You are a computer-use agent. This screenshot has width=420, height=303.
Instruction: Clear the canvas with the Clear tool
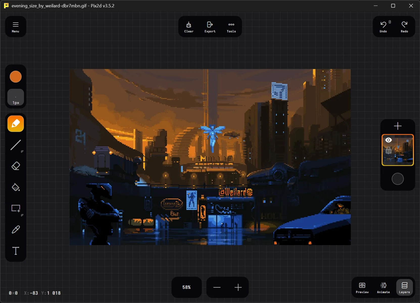click(189, 27)
